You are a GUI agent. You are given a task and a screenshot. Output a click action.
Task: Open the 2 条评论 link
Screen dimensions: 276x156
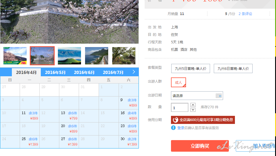[x=245, y=14]
